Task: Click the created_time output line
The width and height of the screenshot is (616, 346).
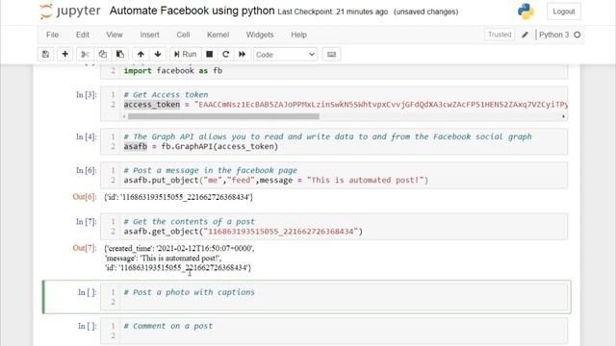Action: click(x=179, y=248)
